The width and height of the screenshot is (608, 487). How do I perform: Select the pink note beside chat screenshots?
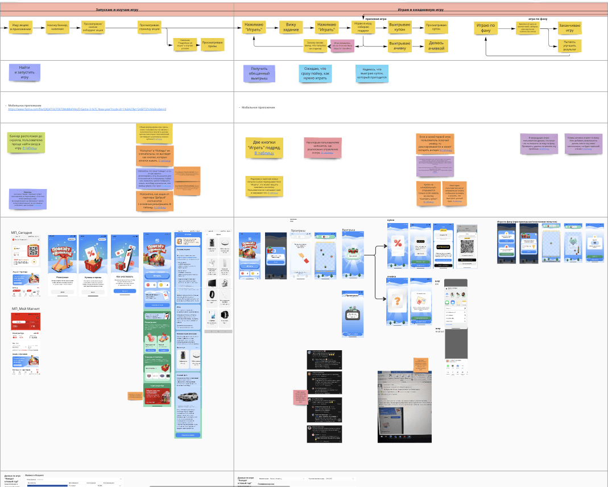coord(300,397)
